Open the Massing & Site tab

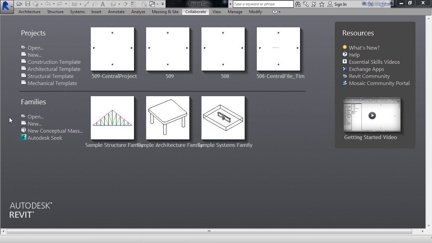[x=165, y=12]
